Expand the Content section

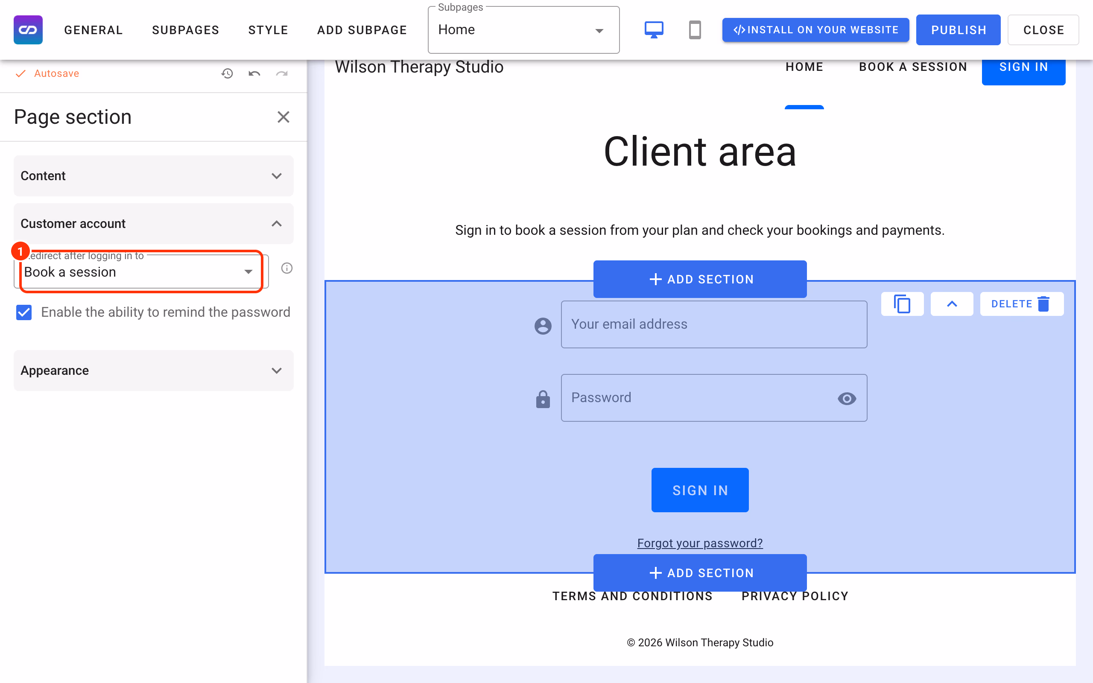point(154,176)
